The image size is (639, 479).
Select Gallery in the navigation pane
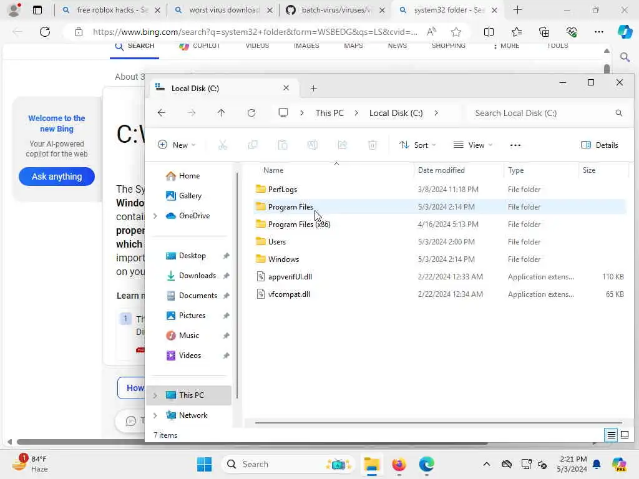pos(190,195)
